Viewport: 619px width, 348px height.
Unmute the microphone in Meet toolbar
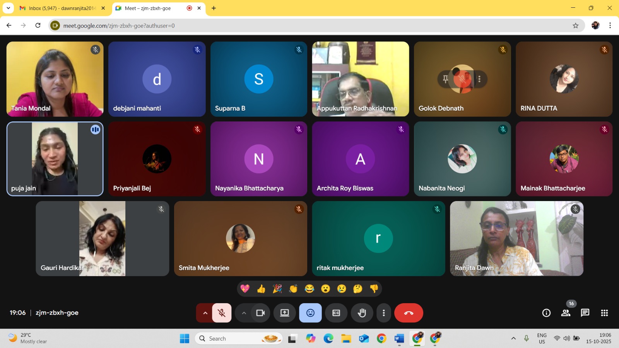(222, 313)
